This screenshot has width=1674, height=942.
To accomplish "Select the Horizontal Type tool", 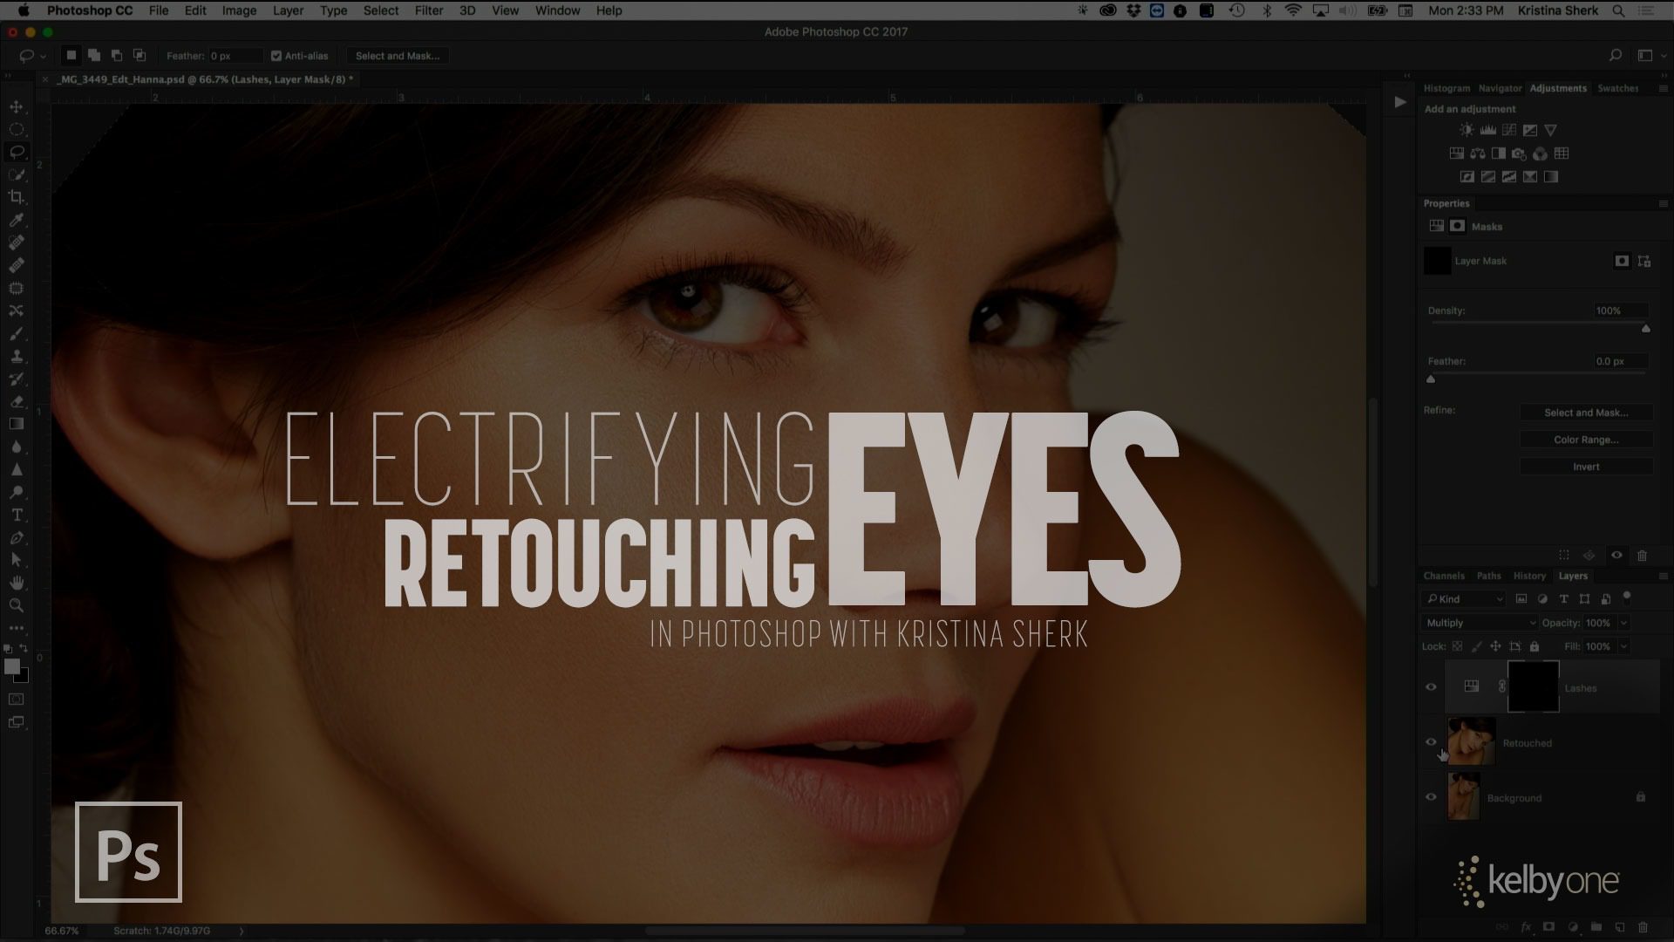I will pyautogui.click(x=17, y=515).
